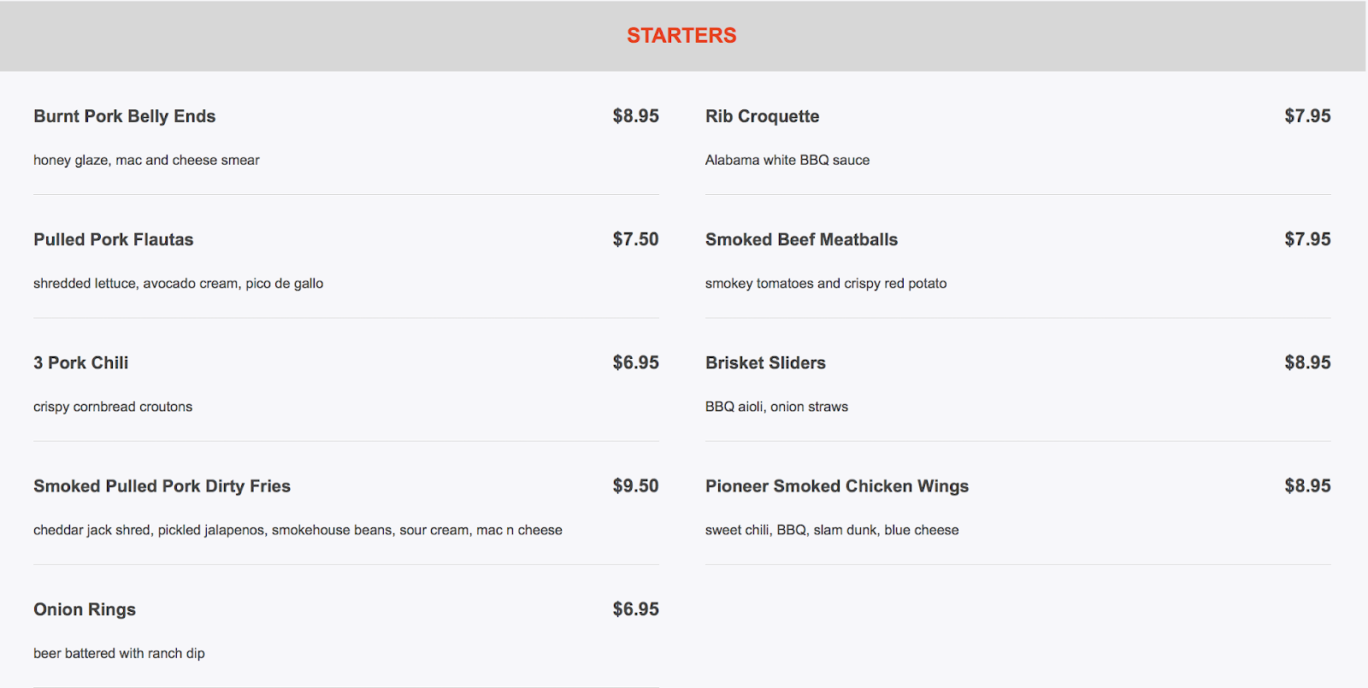
Task: Click the $7.50 Pulled Pork Flautas price
Action: coord(635,239)
